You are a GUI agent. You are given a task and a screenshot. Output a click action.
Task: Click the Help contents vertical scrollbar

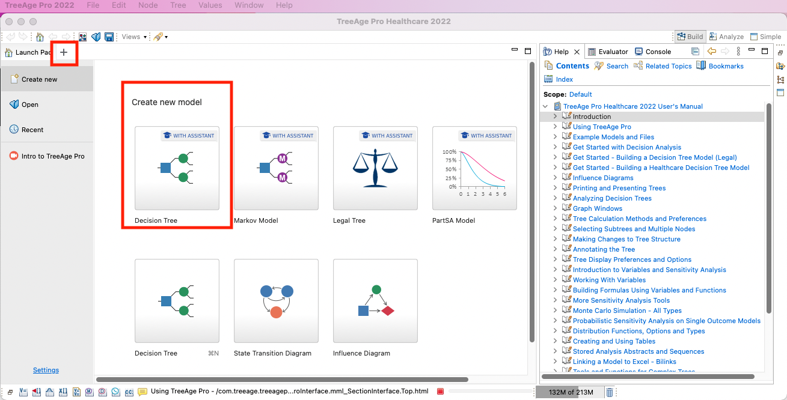tap(769, 207)
